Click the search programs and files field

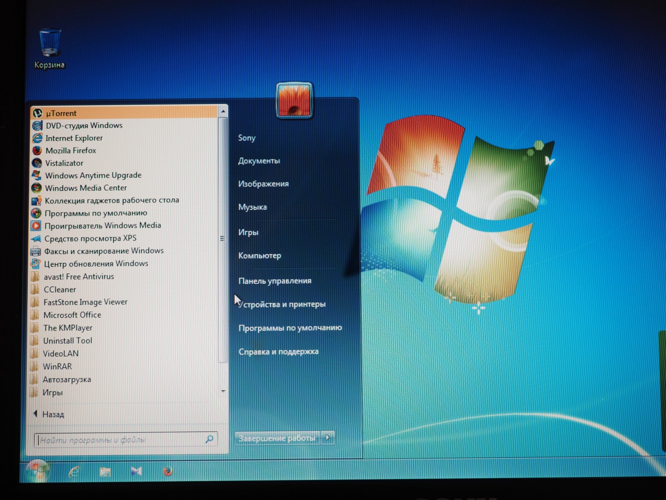coord(120,440)
